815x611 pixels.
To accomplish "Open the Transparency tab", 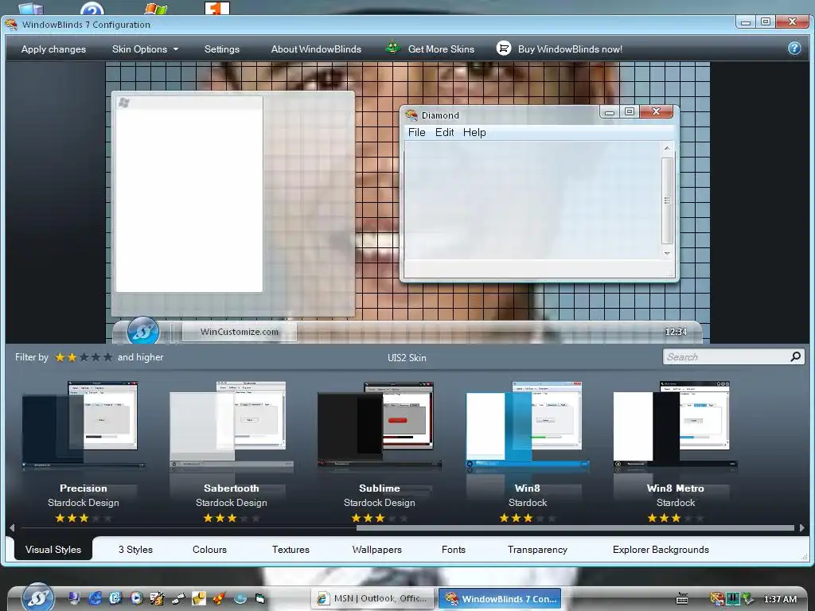I will point(537,549).
